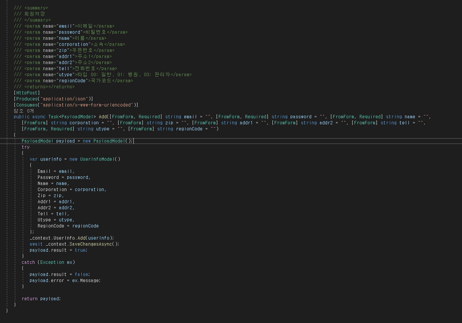Click the 'await _context.SaveChangesAsync();' statement
462x323 pixels.
pyautogui.click(x=74, y=244)
